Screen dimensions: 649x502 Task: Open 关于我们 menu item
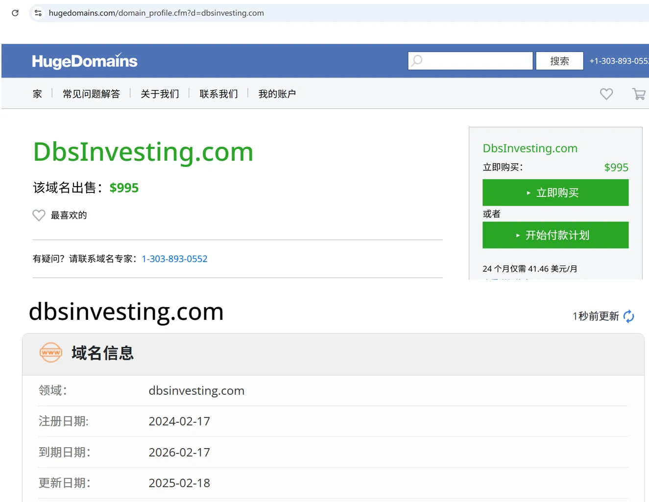tap(160, 94)
